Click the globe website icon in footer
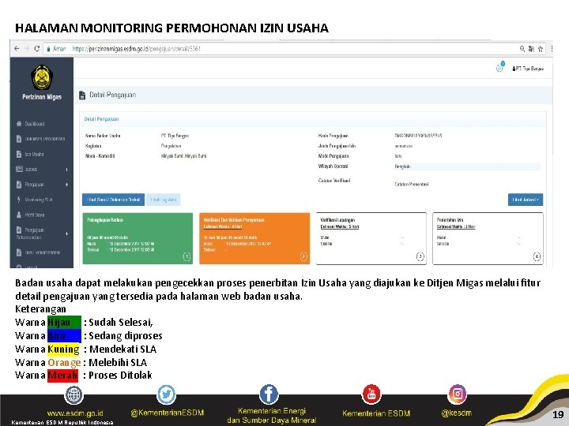Viewport: 569px width, 426px height. 73,395
